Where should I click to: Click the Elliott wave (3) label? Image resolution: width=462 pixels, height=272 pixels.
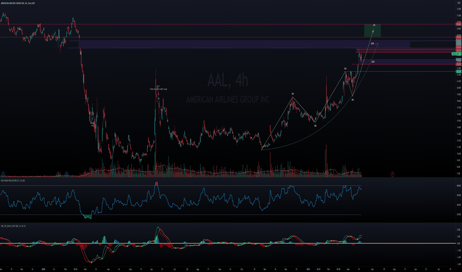tap(346, 69)
